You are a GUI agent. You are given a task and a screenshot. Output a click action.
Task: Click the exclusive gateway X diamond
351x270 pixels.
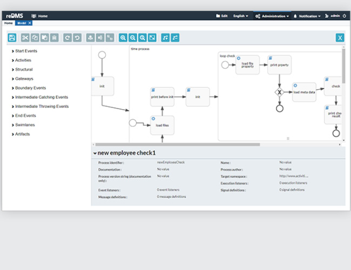click(x=279, y=92)
